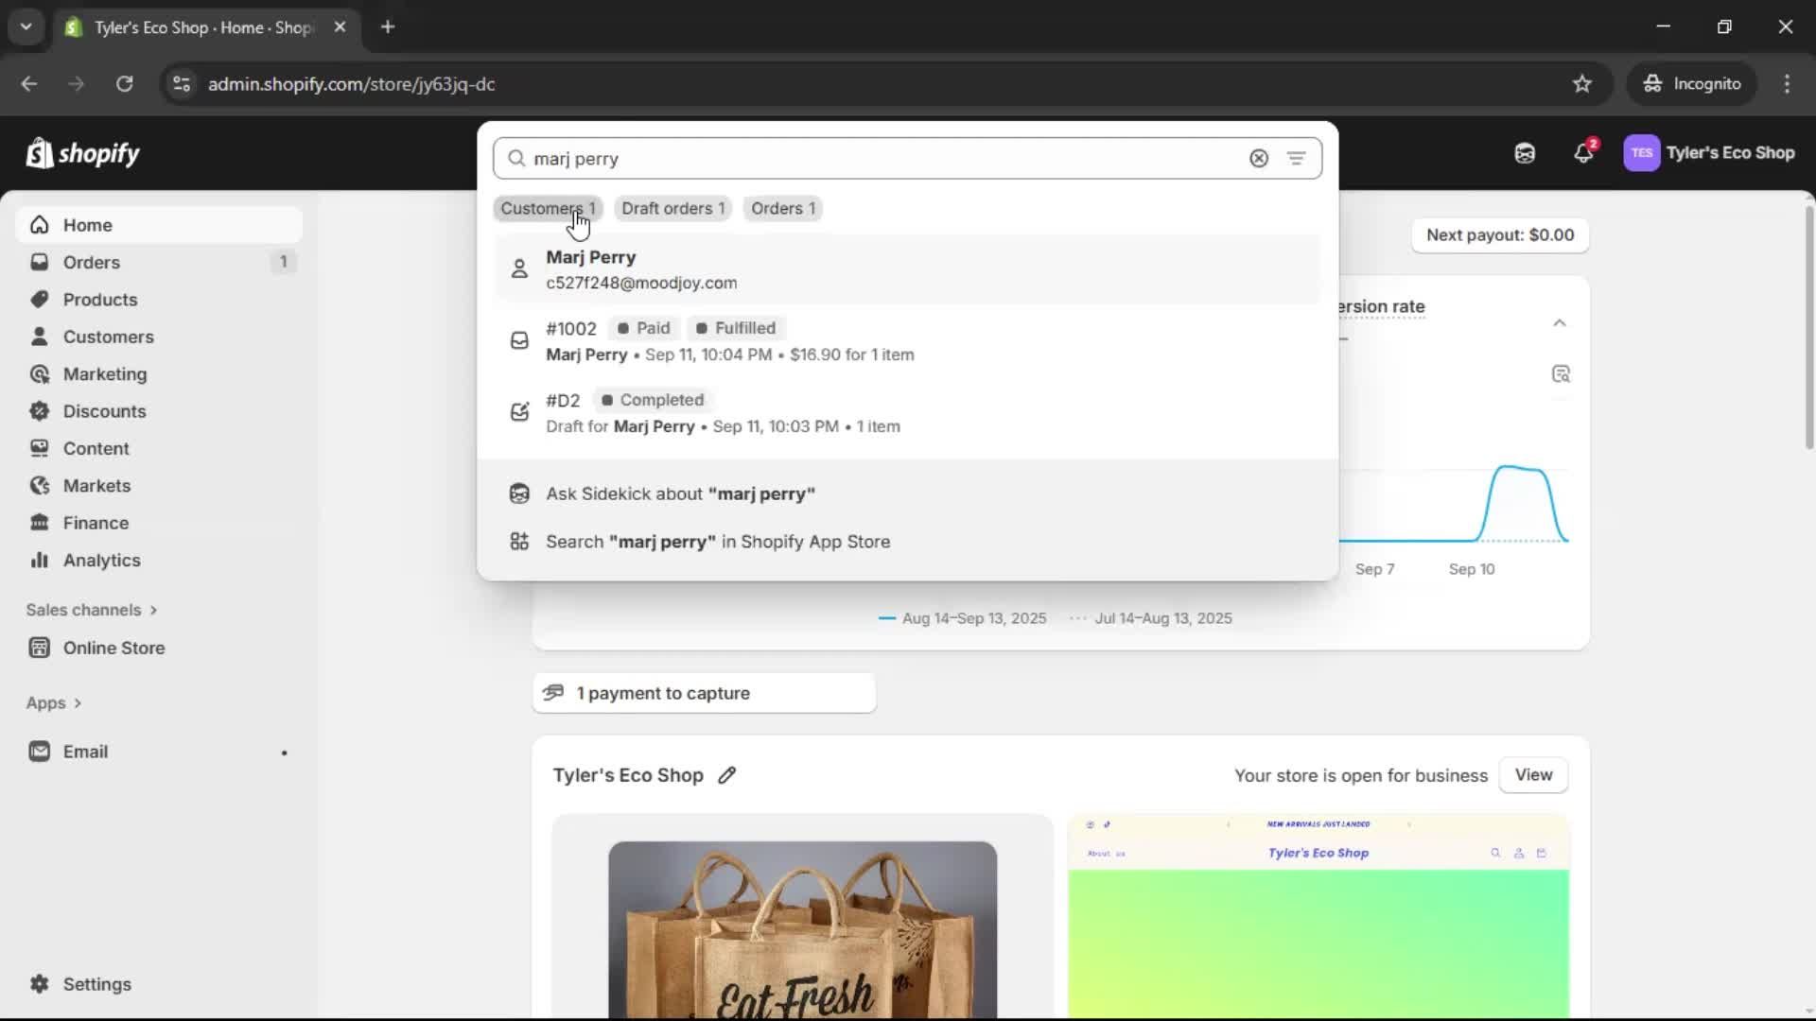Viewport: 1816px width, 1021px height.
Task: Open a new browser tab
Action: click(x=388, y=27)
